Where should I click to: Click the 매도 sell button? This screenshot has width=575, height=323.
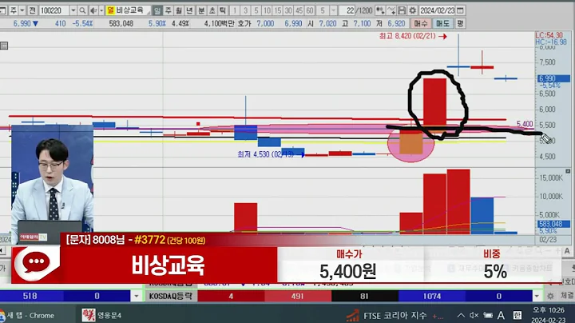point(442,23)
